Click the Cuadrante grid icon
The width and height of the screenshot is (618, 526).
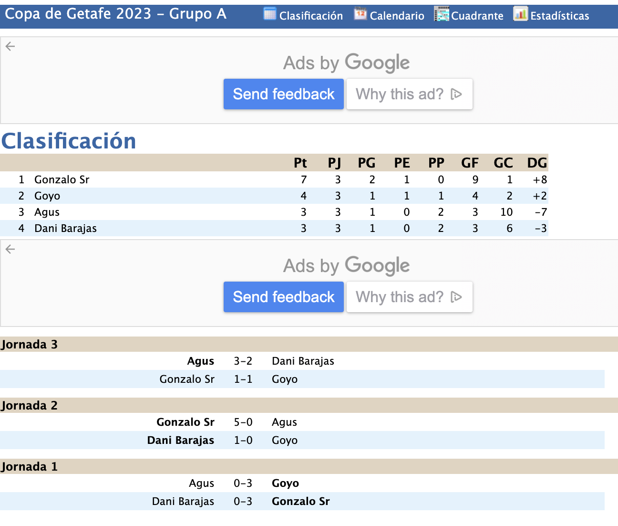(x=442, y=14)
